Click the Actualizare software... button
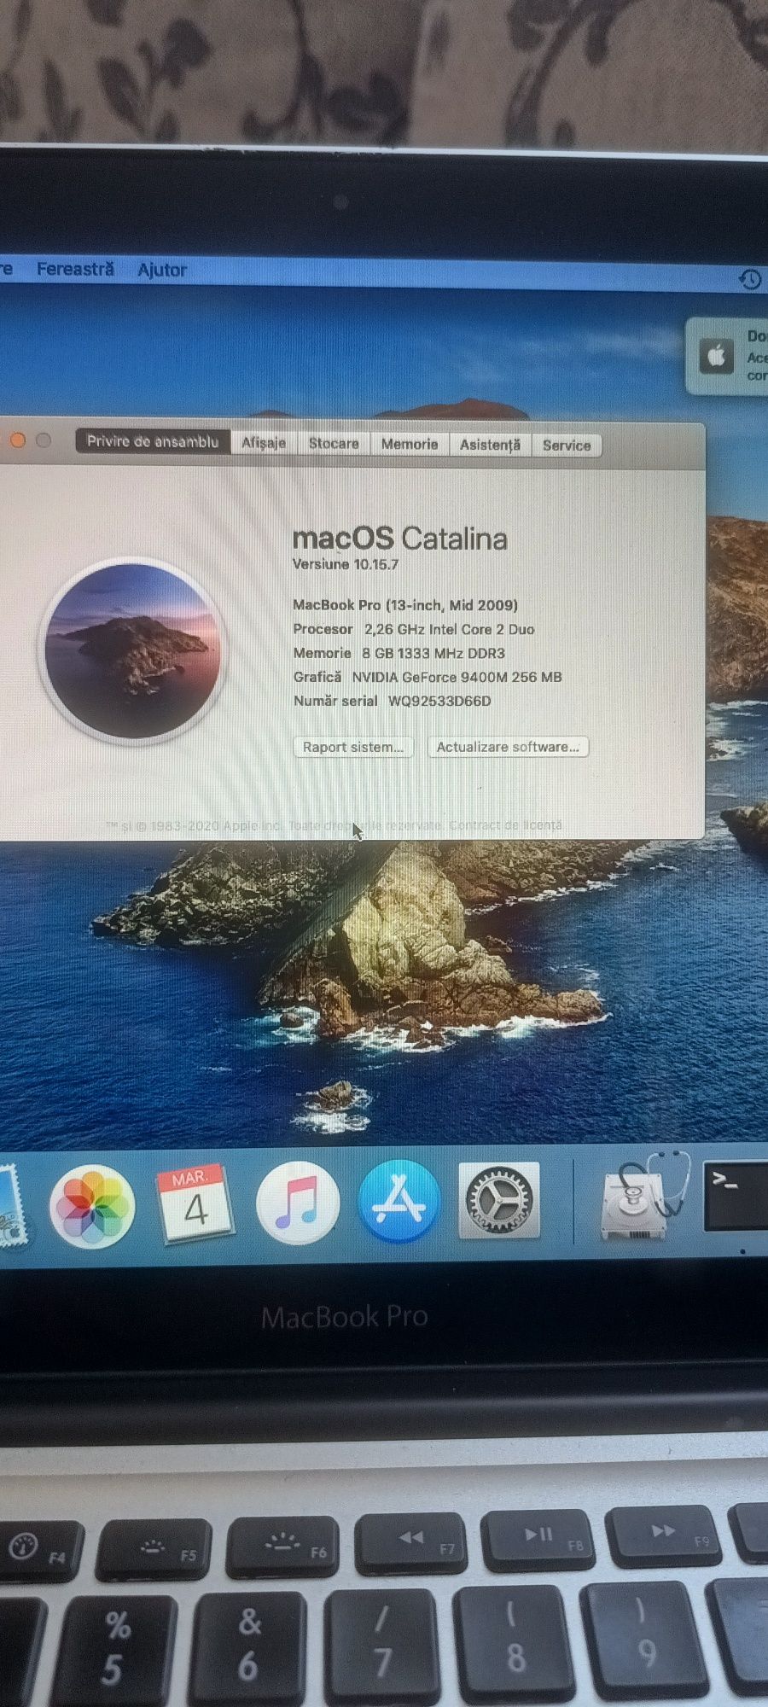 pyautogui.click(x=508, y=747)
